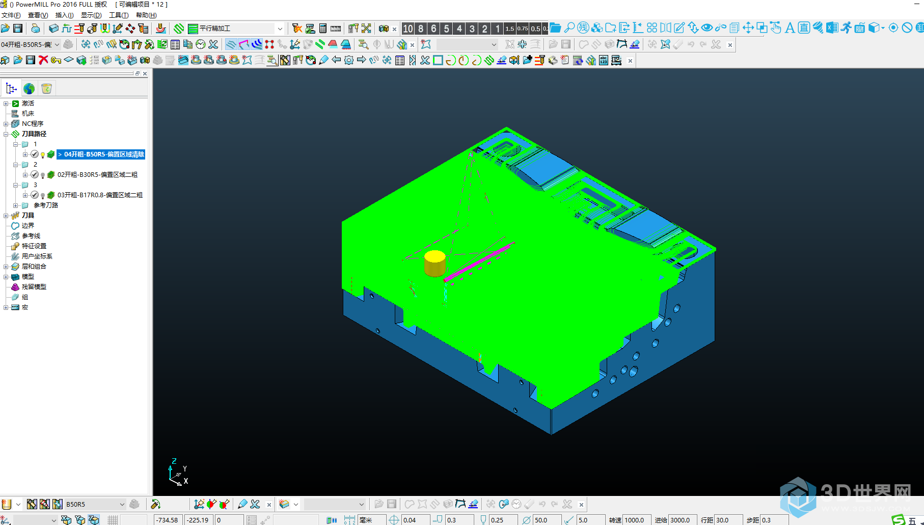Open the 帮助(H) menu
Image resolution: width=924 pixels, height=525 pixels.
pos(146,15)
